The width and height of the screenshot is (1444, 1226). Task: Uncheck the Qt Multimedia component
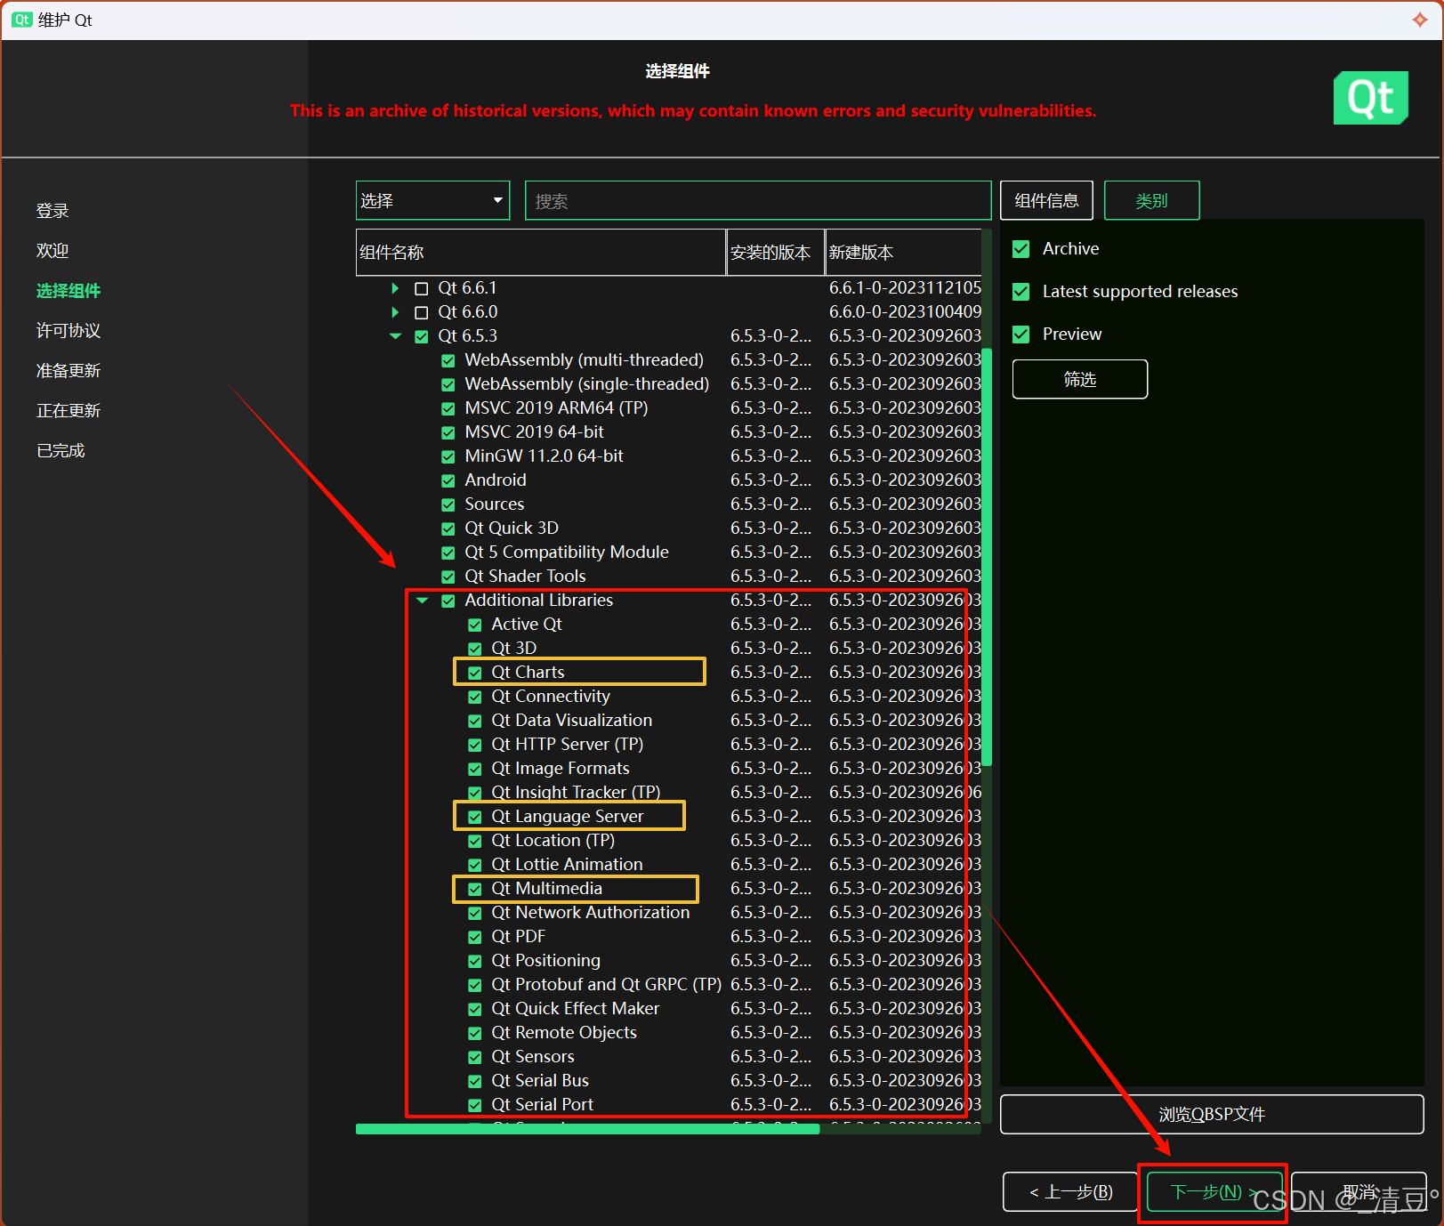coord(475,889)
